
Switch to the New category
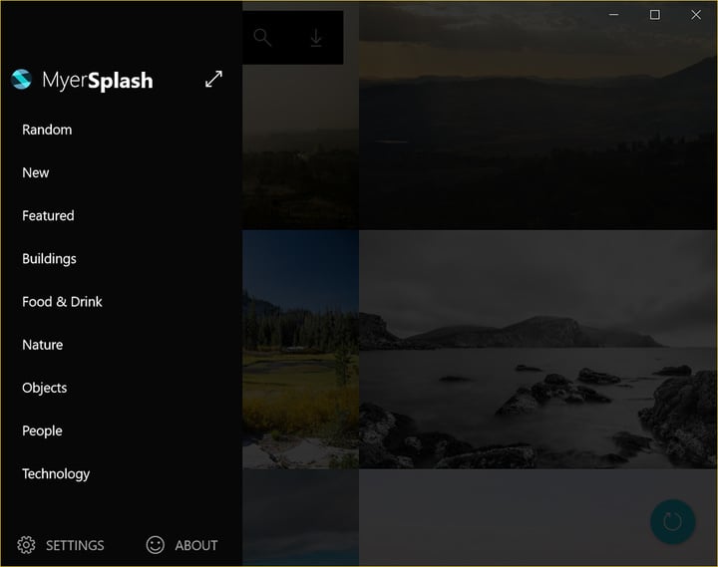pos(36,173)
